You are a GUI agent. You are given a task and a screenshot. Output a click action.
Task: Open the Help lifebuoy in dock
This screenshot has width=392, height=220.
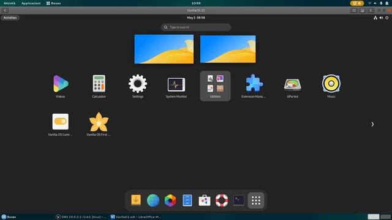222,200
